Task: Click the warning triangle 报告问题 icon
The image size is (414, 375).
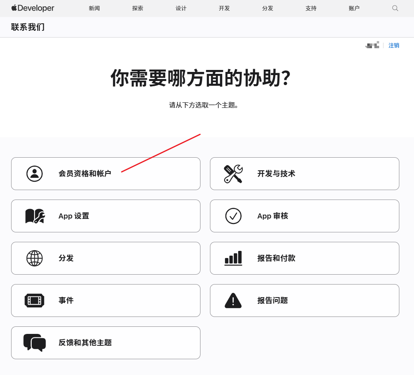Action: tap(233, 300)
